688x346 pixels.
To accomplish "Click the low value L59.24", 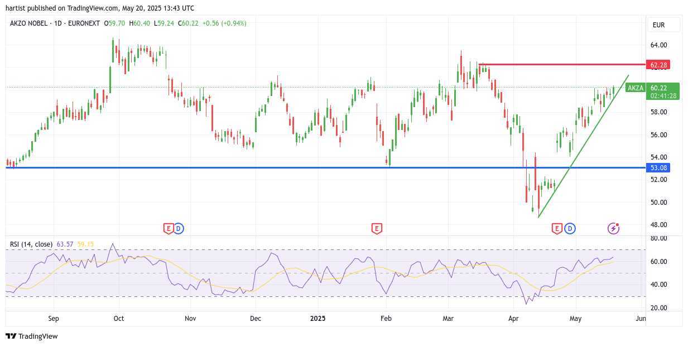I will pos(164,23).
